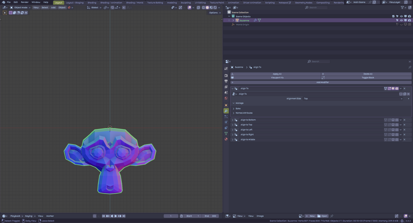Expand the Align to Bottom modifier
413x223 pixels.
233,120
